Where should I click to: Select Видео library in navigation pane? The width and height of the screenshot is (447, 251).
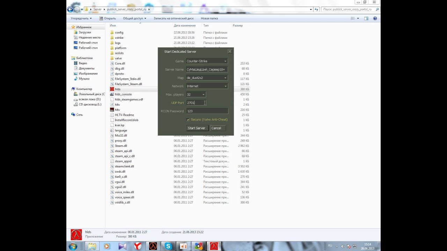(x=83, y=63)
